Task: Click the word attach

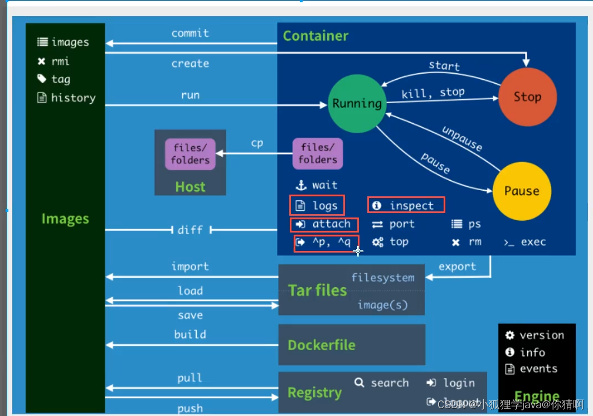Action: point(331,224)
